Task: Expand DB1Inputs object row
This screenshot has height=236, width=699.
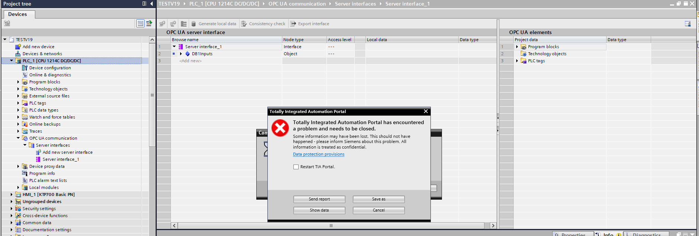Action: [181, 54]
